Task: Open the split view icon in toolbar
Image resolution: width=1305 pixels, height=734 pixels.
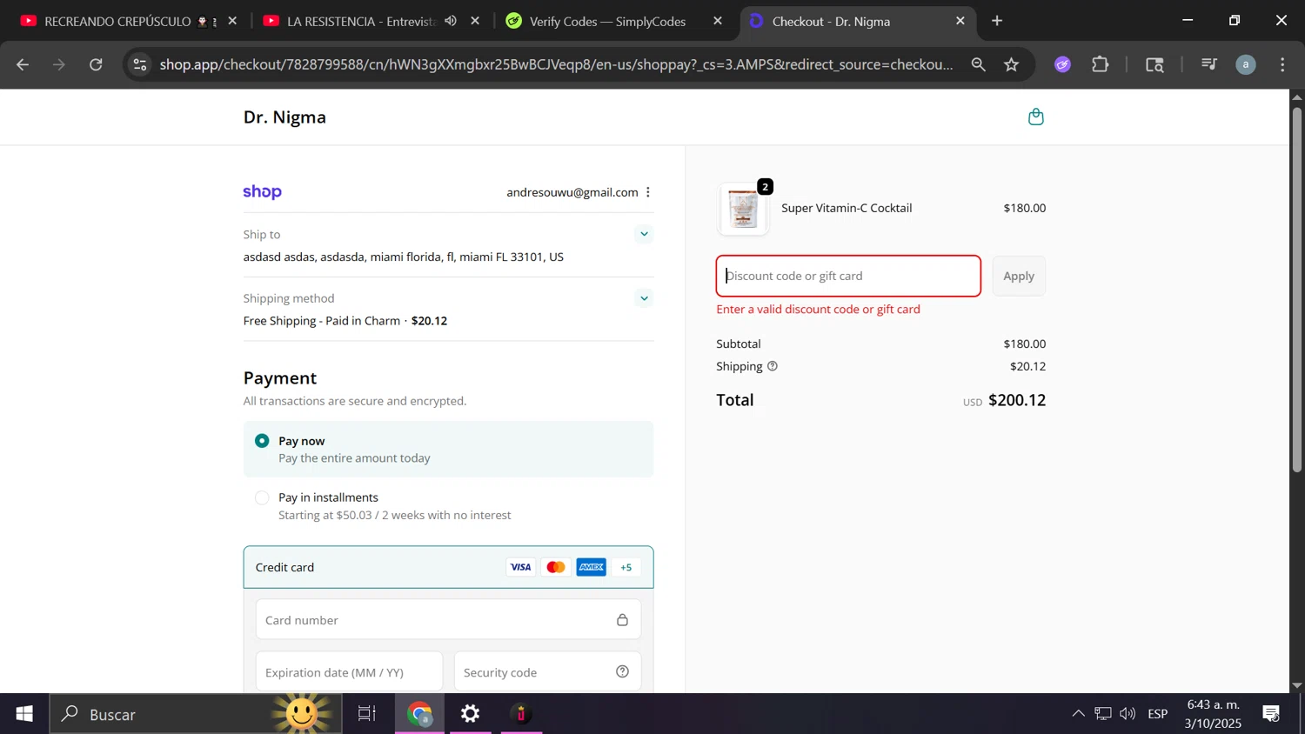Action: (1154, 64)
